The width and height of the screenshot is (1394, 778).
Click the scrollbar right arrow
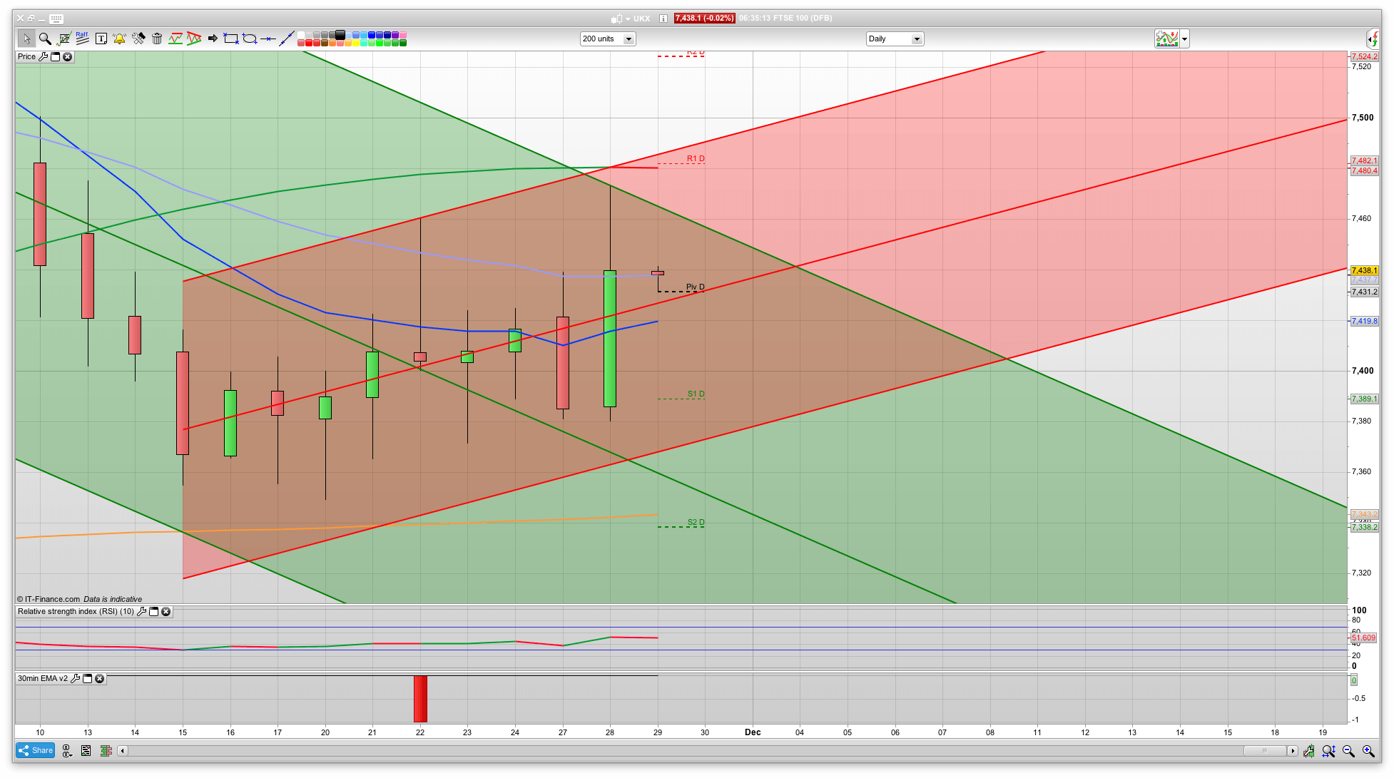[x=1292, y=750]
